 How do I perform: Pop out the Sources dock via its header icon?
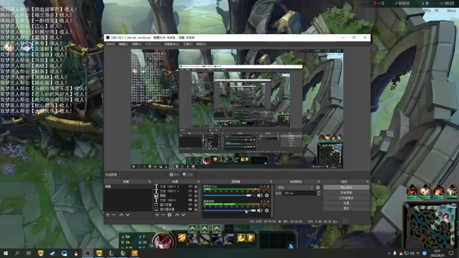pyautogui.click(x=198, y=182)
